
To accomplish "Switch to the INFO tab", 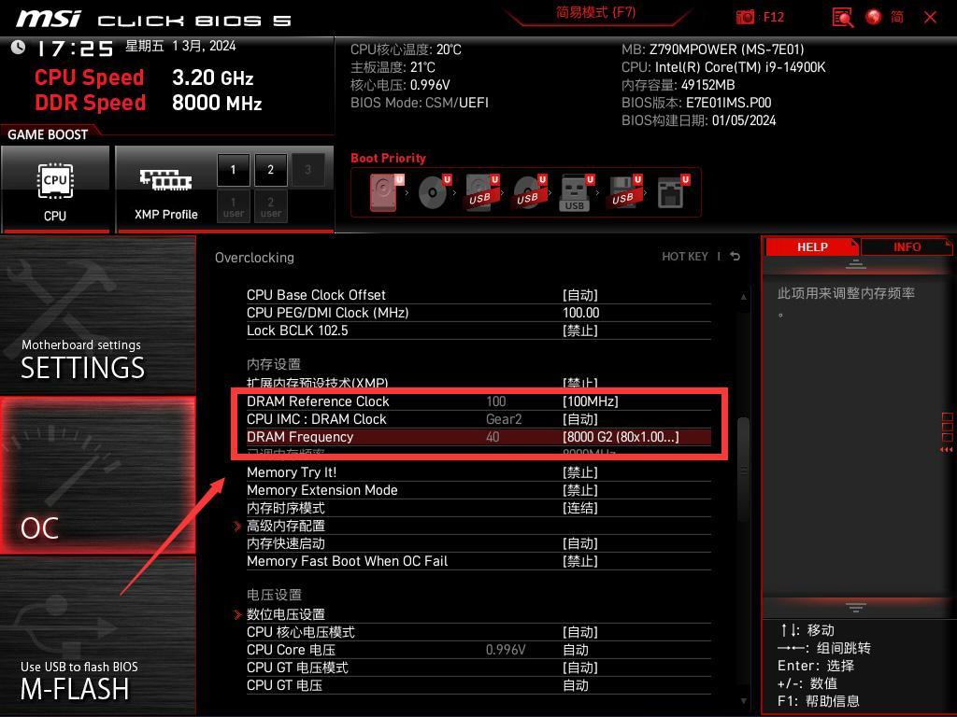I will [907, 246].
